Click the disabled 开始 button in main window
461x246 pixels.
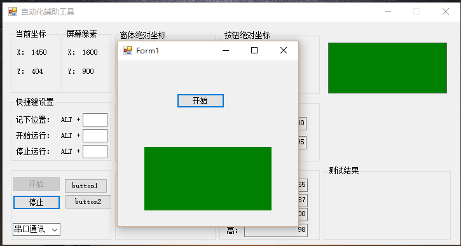pyautogui.click(x=36, y=184)
